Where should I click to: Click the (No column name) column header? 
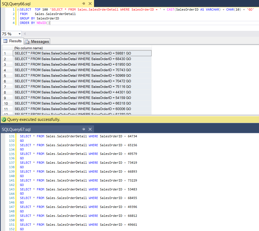pos(82,48)
